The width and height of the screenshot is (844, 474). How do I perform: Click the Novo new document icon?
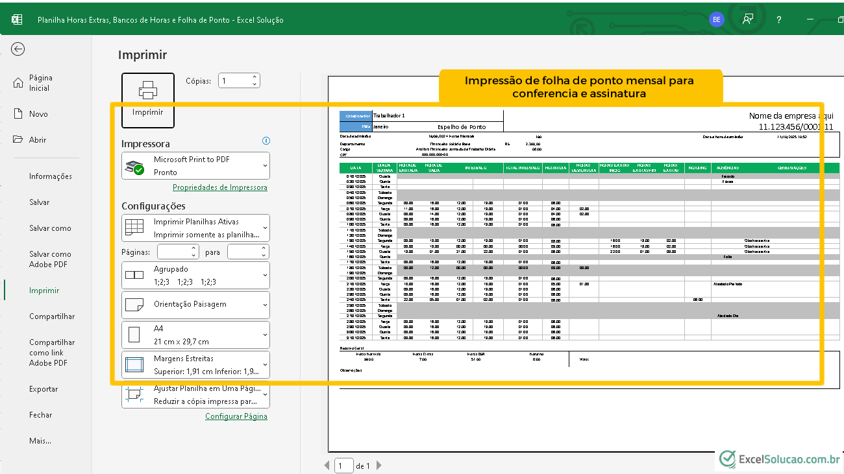pyautogui.click(x=18, y=113)
